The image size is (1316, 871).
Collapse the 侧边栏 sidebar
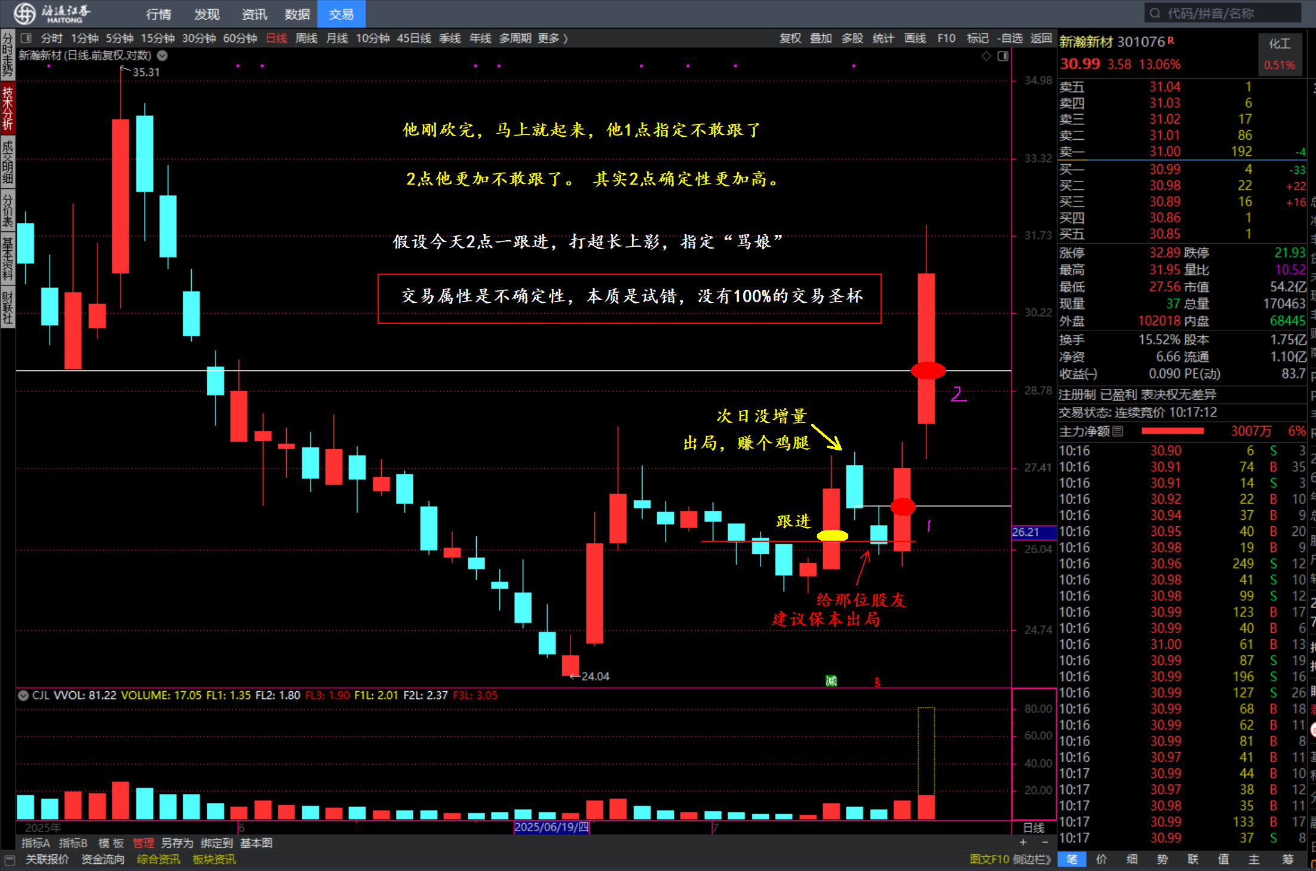(1032, 859)
